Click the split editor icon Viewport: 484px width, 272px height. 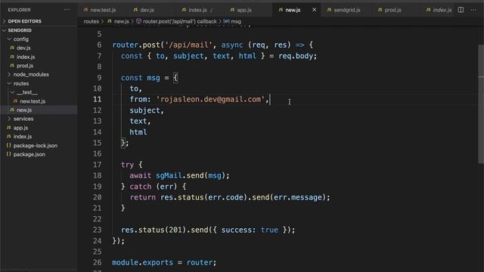click(x=461, y=10)
